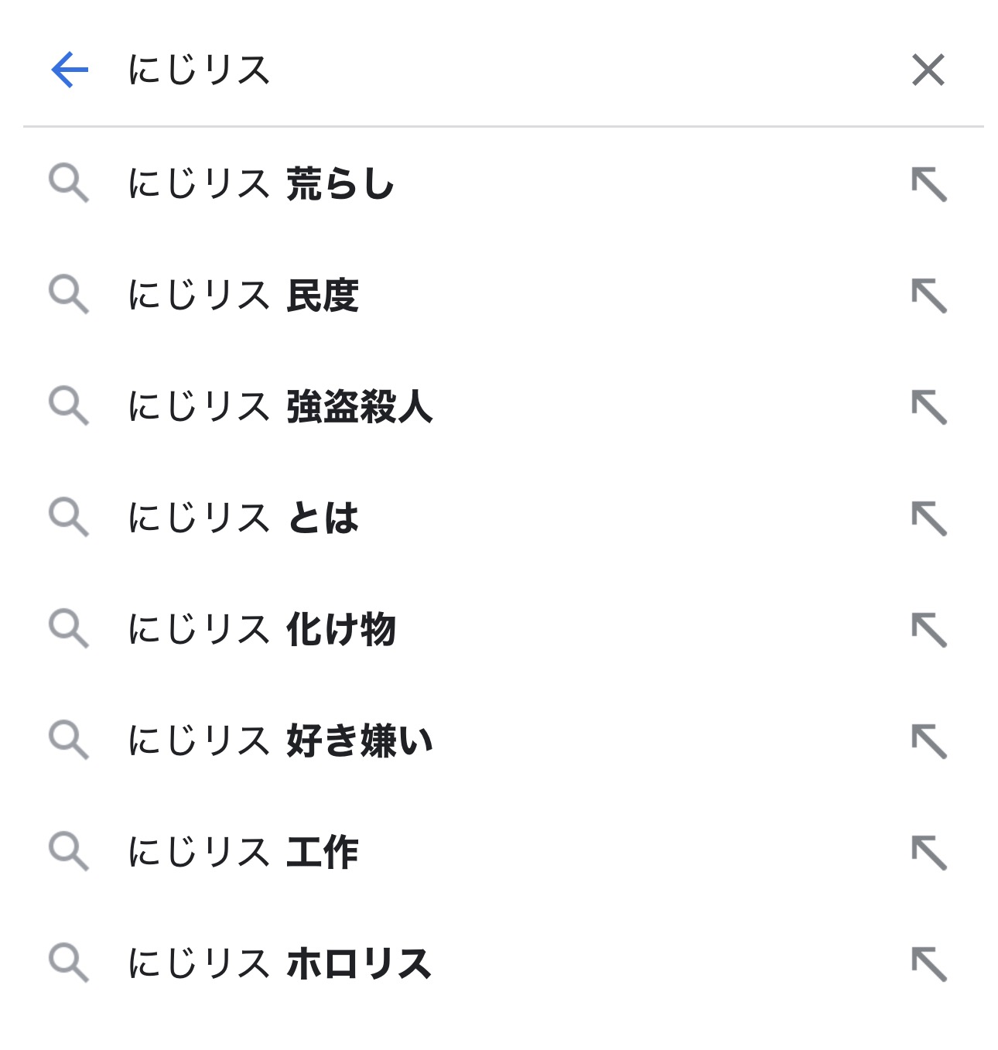Insert ホロリス suggestion via arrow icon
The height and width of the screenshot is (1050, 998).
click(928, 963)
